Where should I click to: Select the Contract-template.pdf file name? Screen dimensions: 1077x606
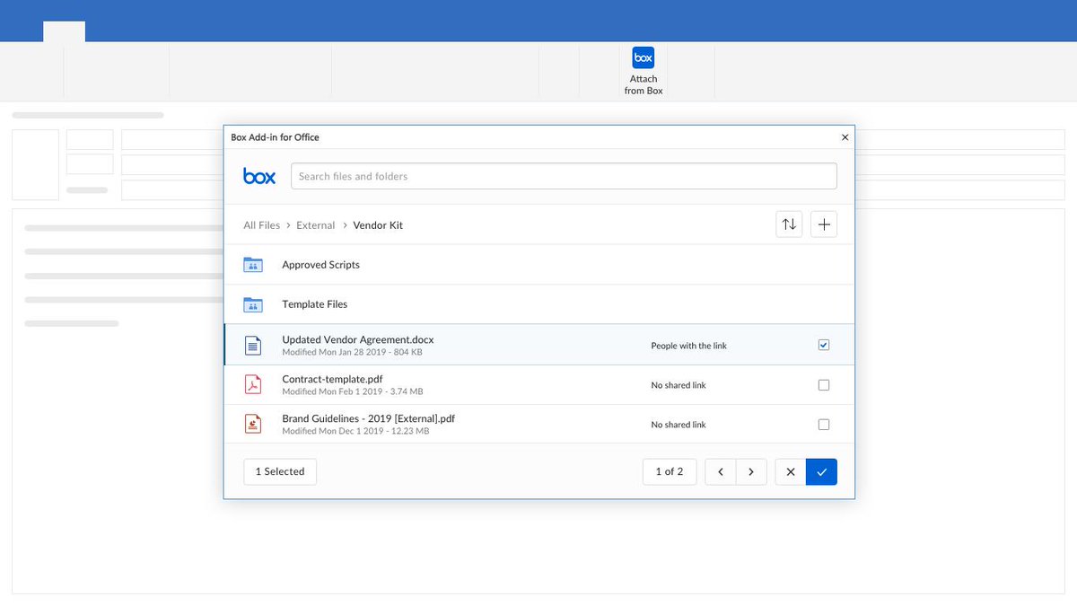coord(332,379)
